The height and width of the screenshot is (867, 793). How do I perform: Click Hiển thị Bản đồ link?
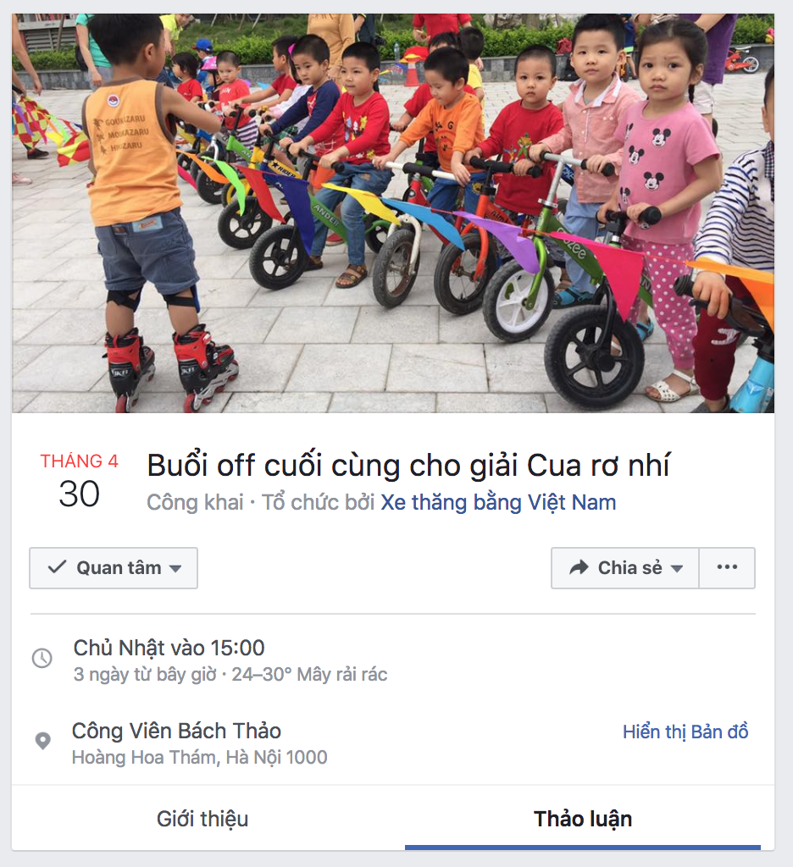[x=685, y=732]
